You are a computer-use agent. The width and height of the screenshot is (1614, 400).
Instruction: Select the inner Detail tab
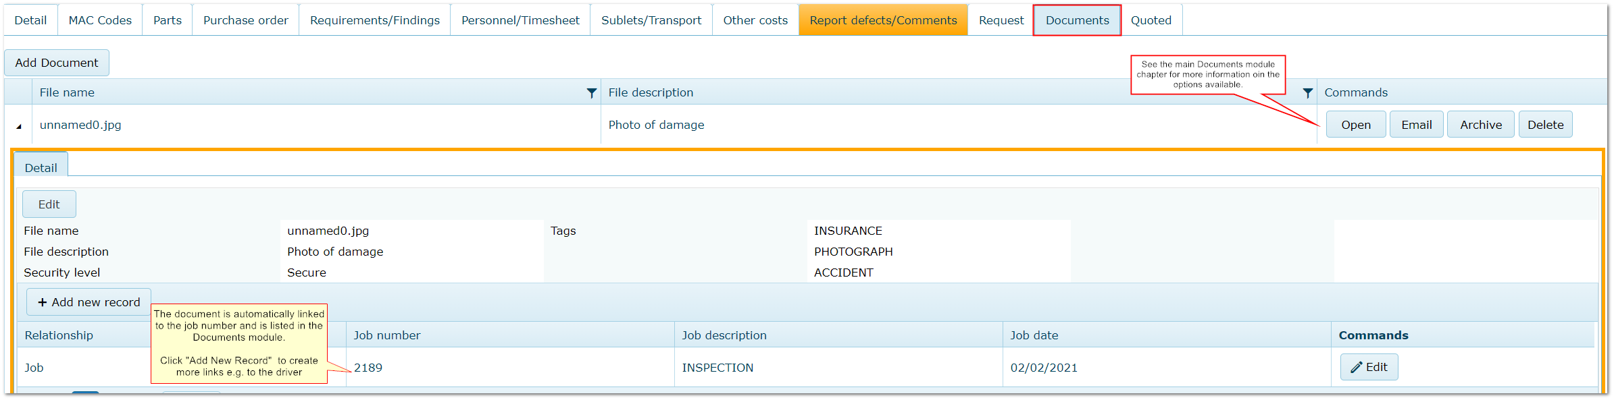coord(41,167)
